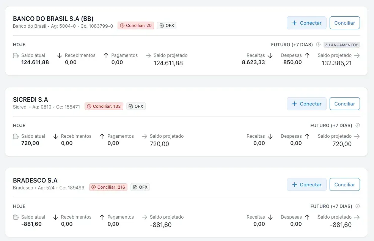The height and width of the screenshot is (241, 374).
Task: Click info icon beside Bradesco Futuro (+7 dias)
Action: click(x=358, y=206)
